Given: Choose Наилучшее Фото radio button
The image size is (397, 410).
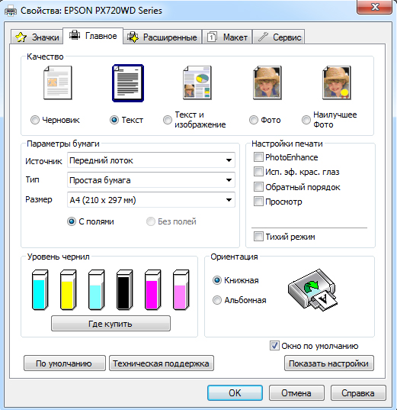Looking at the screenshot, I should tap(306, 120).
